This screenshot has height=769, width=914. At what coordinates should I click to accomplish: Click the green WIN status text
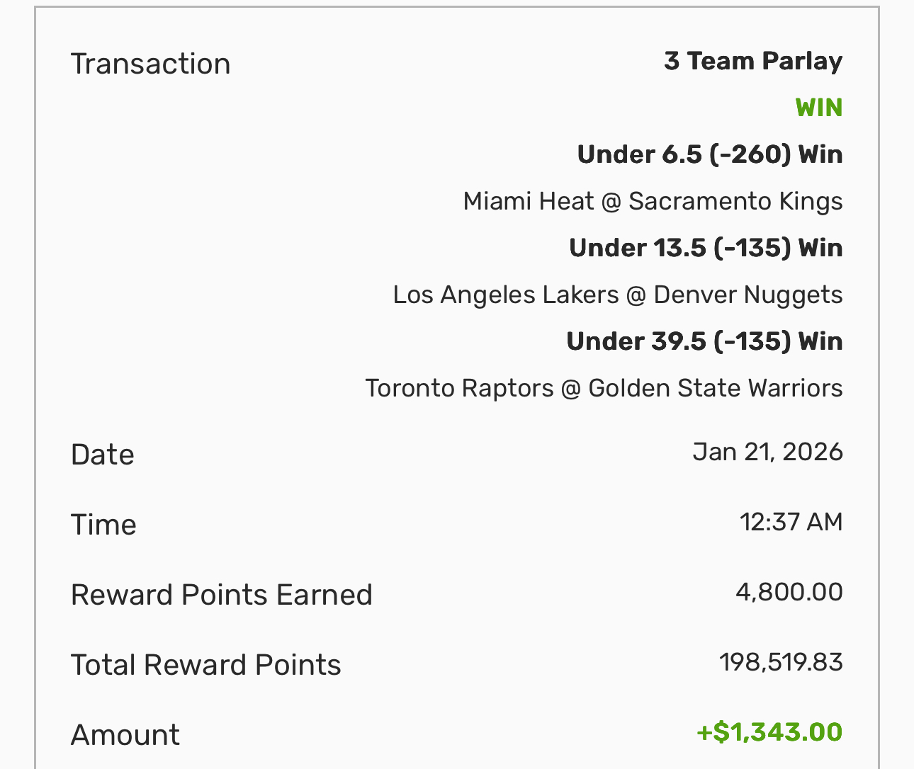pyautogui.click(x=818, y=108)
